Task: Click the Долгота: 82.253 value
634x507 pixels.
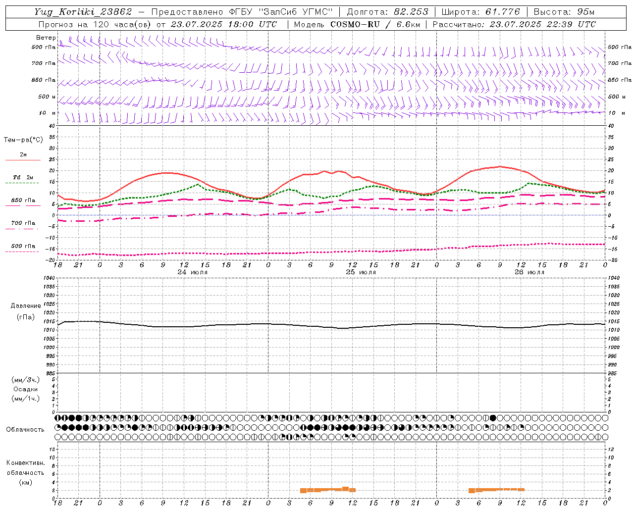Action: point(387,12)
